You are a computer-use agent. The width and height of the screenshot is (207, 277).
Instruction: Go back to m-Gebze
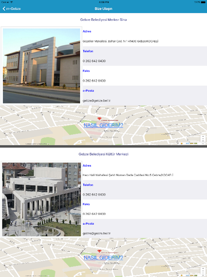pos(11,9)
